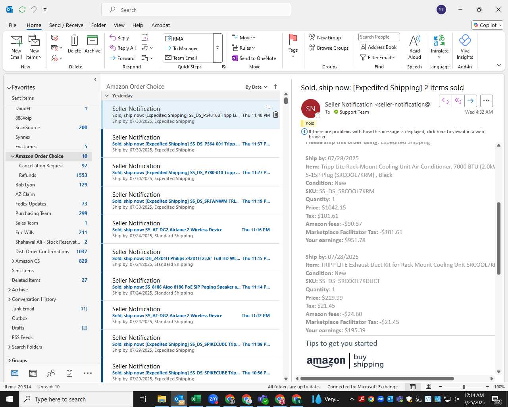This screenshot has width=508, height=407.
Task: Click New Group in Groups section
Action: pos(325,37)
